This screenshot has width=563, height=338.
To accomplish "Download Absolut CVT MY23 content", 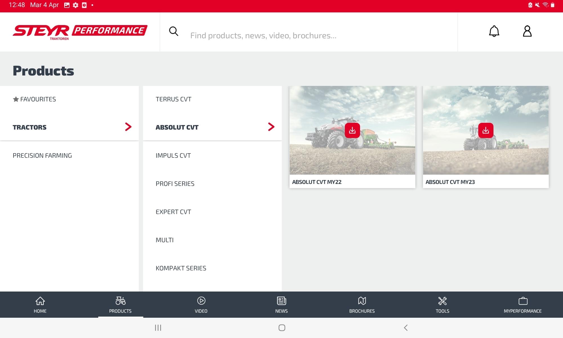I will (486, 130).
